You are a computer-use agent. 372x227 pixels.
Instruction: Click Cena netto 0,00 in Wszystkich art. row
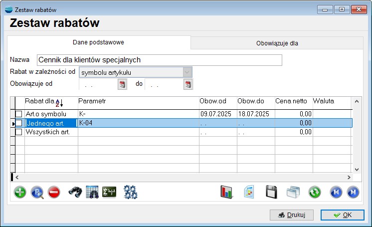click(294, 132)
